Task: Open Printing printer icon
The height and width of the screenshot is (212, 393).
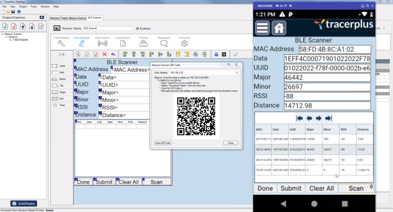Action: click(x=144, y=44)
